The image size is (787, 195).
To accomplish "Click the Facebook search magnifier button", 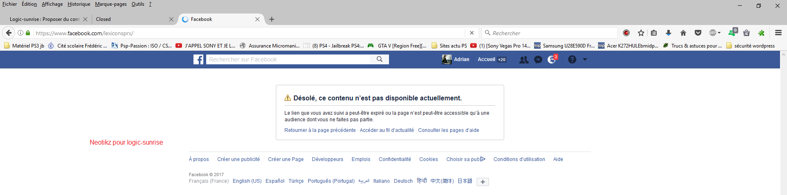I will [380, 59].
